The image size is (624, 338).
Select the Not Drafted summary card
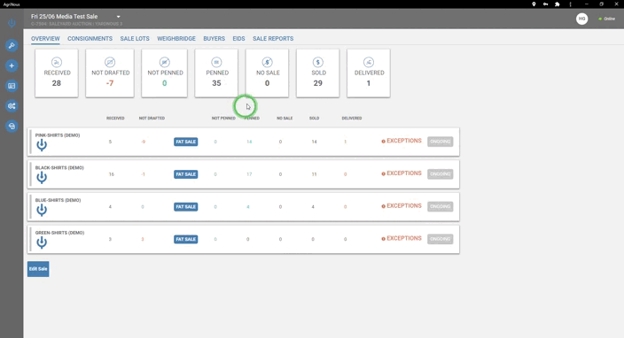[110, 73]
